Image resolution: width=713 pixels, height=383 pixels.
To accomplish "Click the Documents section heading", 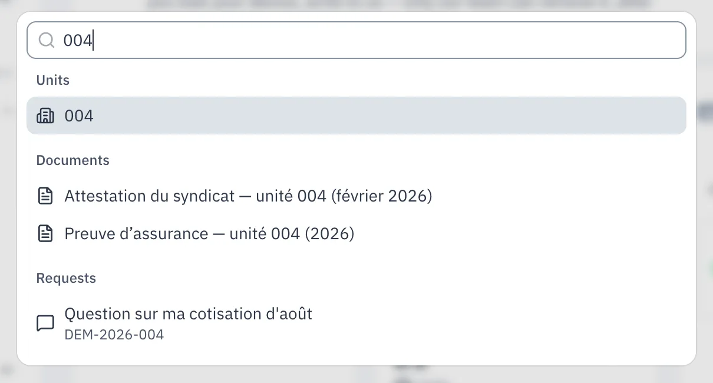I will (73, 160).
